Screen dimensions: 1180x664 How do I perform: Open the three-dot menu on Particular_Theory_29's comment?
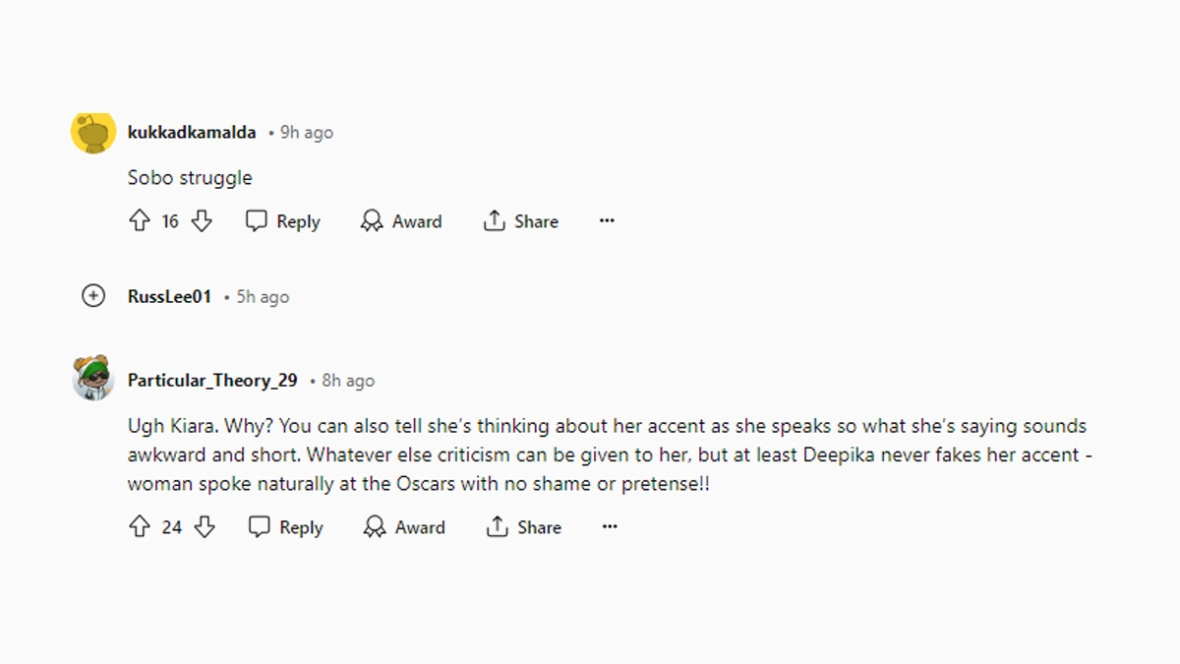(610, 527)
